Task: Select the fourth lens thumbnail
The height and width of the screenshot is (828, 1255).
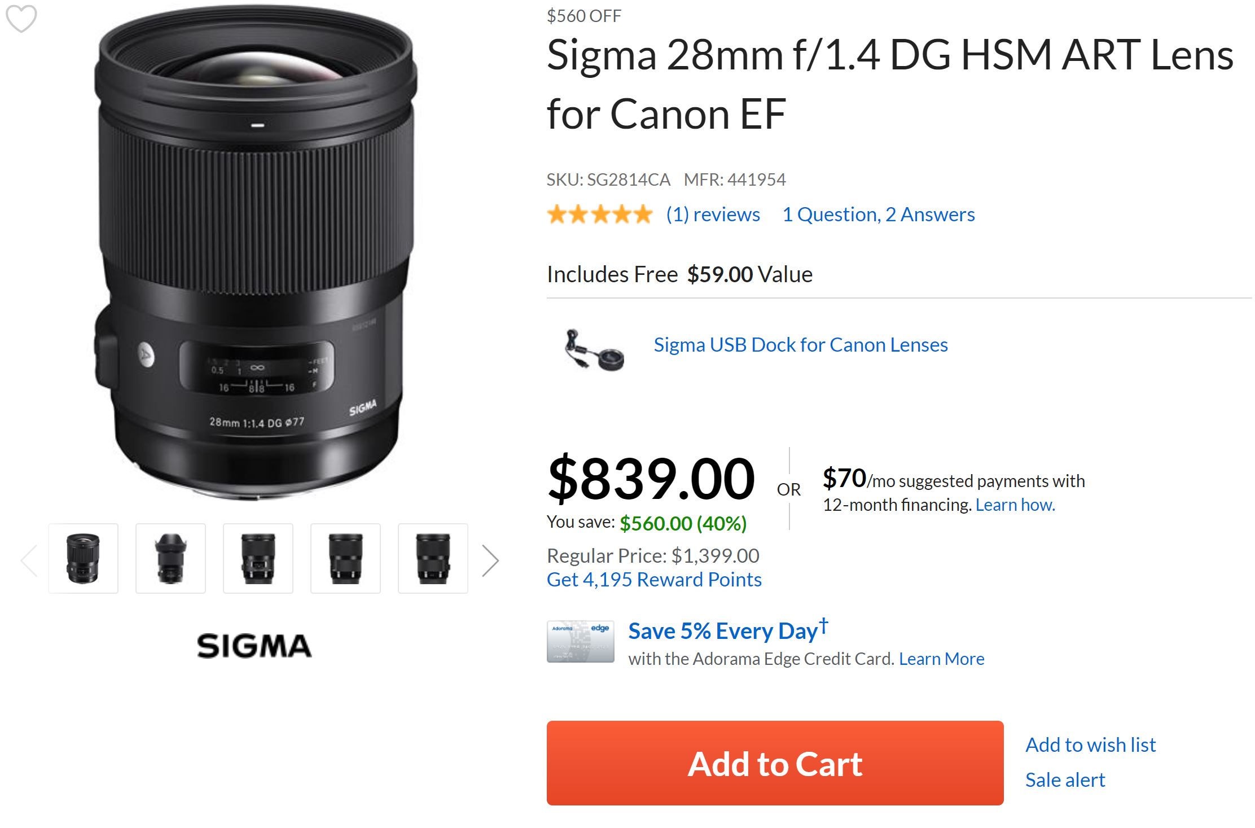Action: tap(345, 558)
